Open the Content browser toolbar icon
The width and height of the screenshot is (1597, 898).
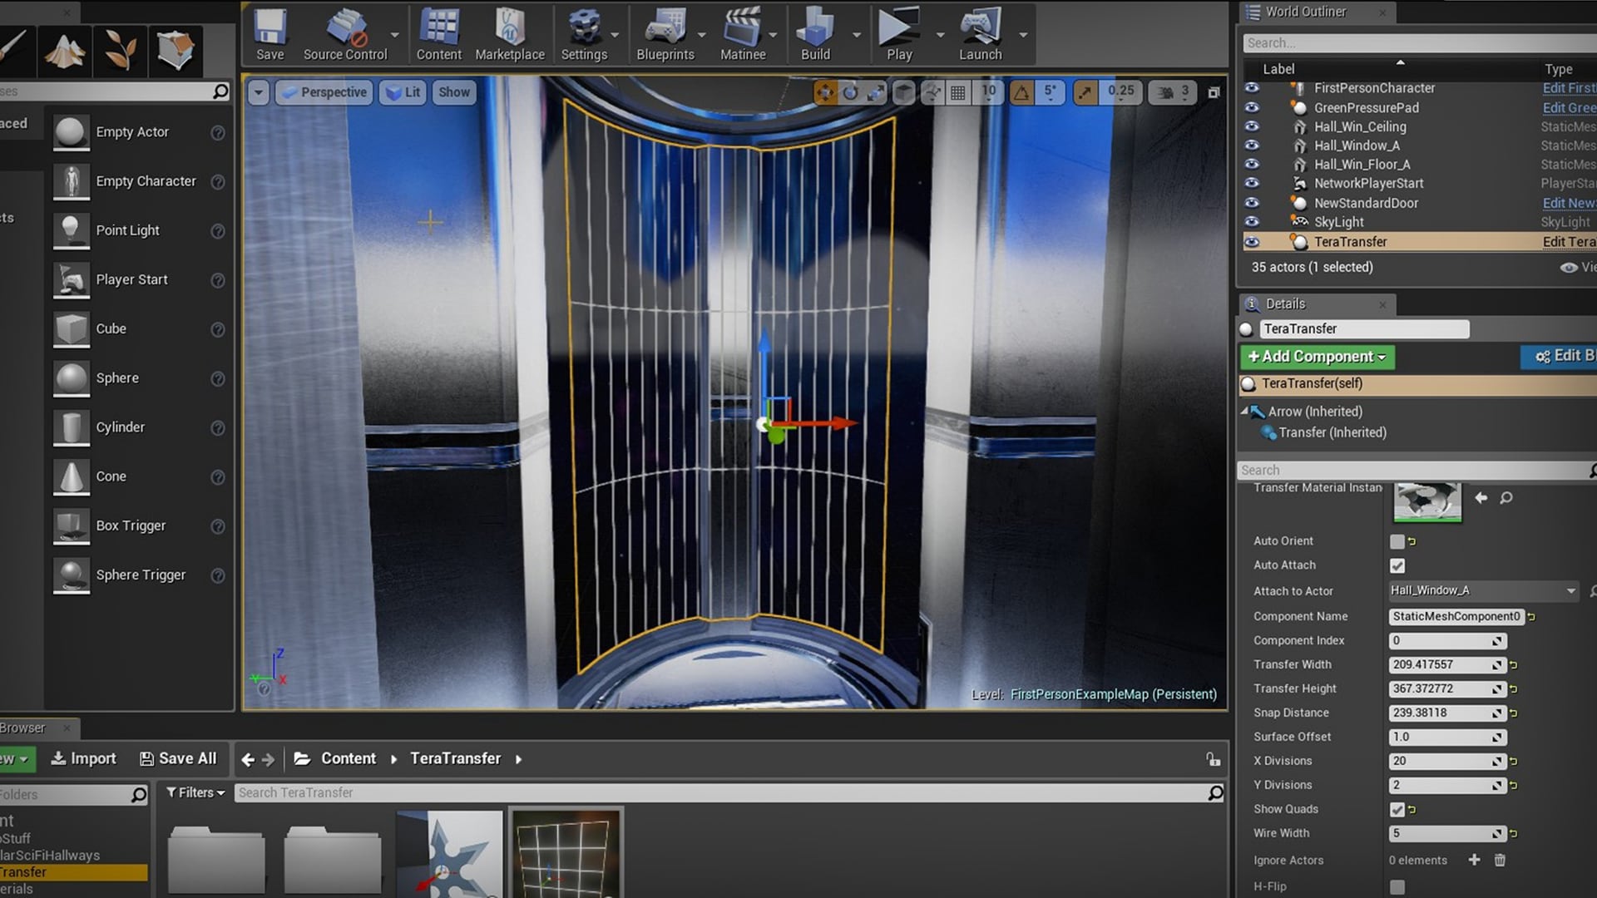[439, 35]
